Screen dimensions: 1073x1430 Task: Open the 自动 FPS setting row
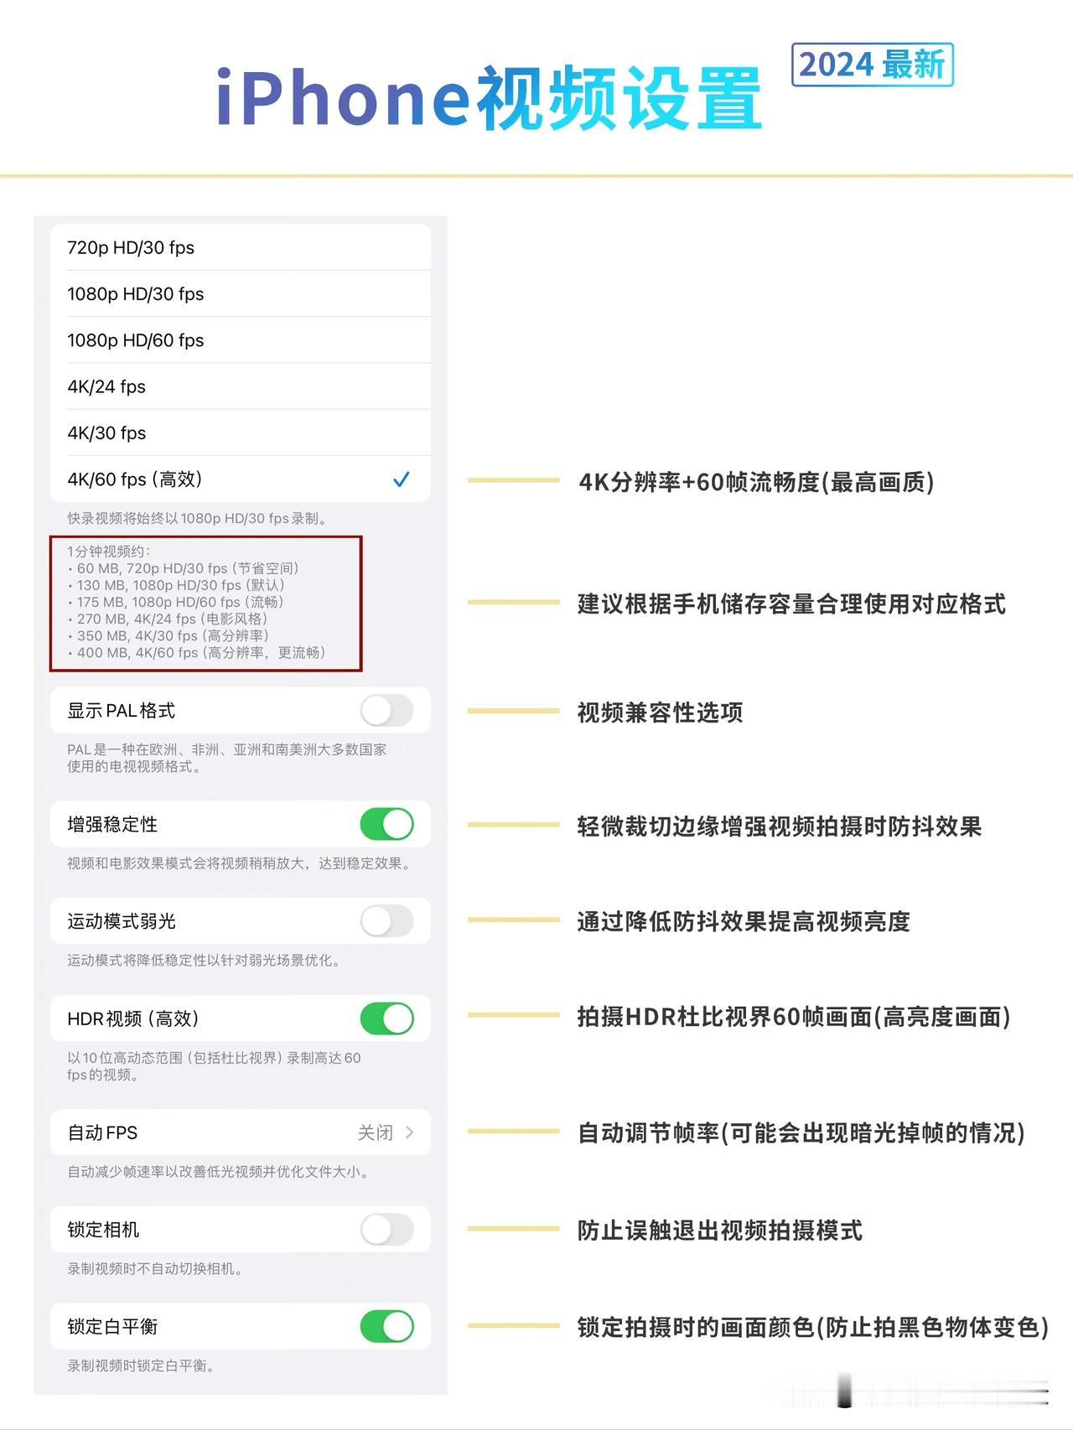[x=241, y=1132]
